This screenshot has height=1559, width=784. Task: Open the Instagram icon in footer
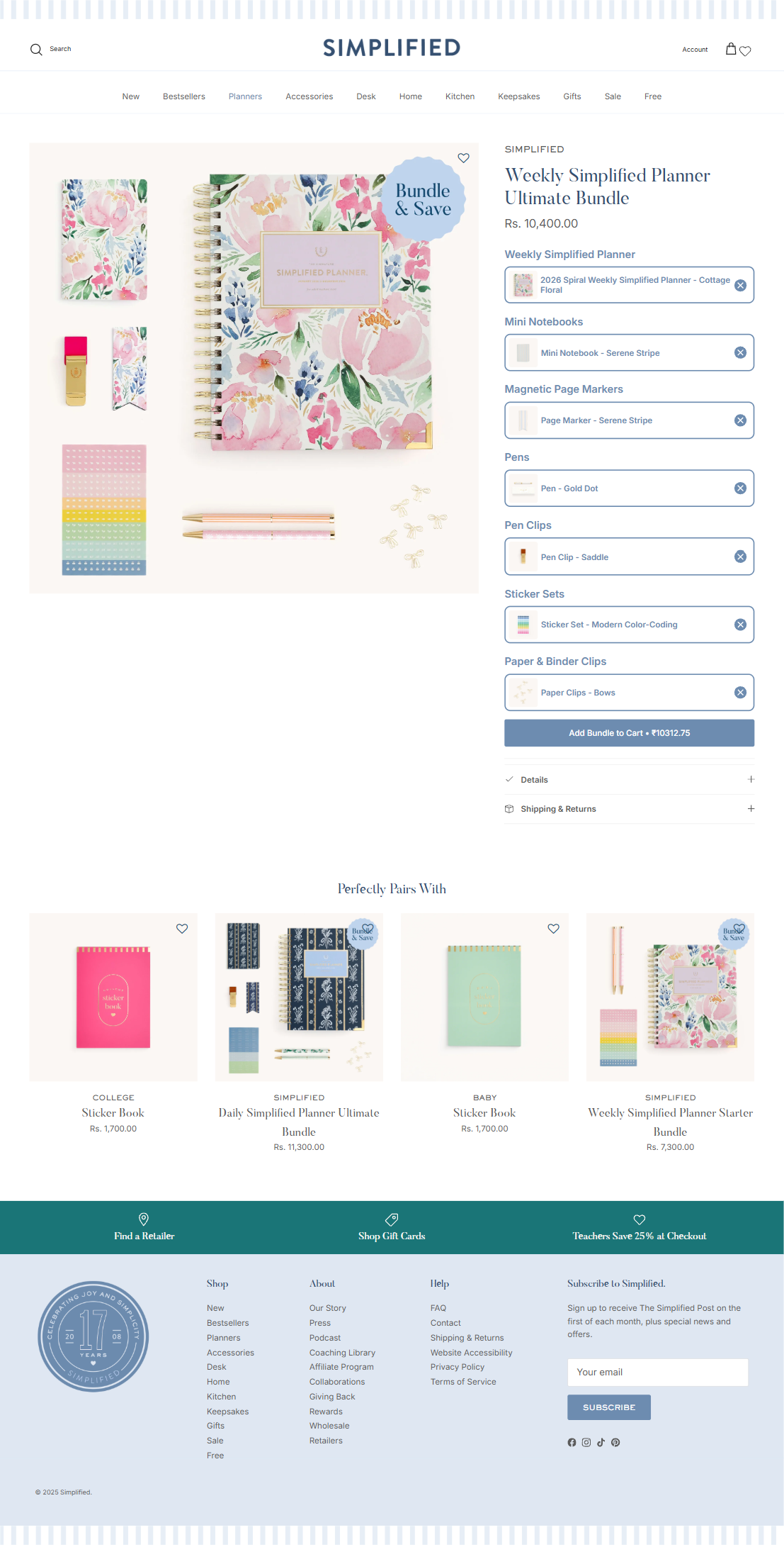click(586, 1442)
